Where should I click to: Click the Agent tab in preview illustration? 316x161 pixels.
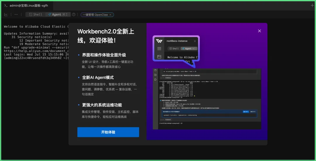pos(189,49)
